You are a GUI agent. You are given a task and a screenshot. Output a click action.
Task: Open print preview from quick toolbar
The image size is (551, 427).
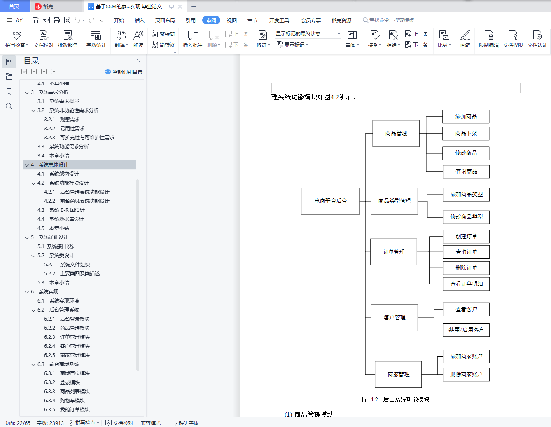[x=67, y=20]
